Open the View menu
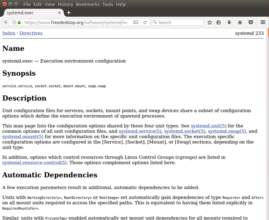This screenshot has height=220, width=269. pos(50,4)
